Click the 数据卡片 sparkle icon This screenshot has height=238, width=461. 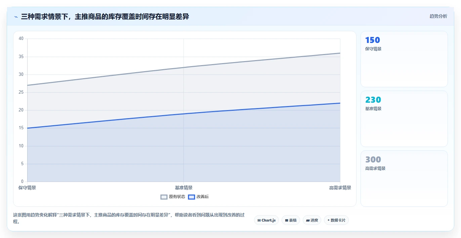coord(328,220)
